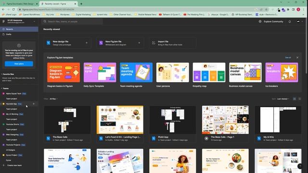
Task: Open UI Designs project under Youtube Projects
Action: [x=11, y=150]
